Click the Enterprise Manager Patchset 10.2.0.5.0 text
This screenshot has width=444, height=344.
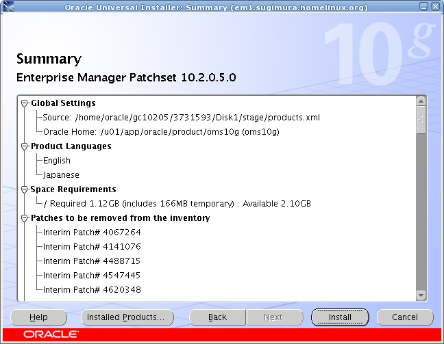(x=126, y=77)
